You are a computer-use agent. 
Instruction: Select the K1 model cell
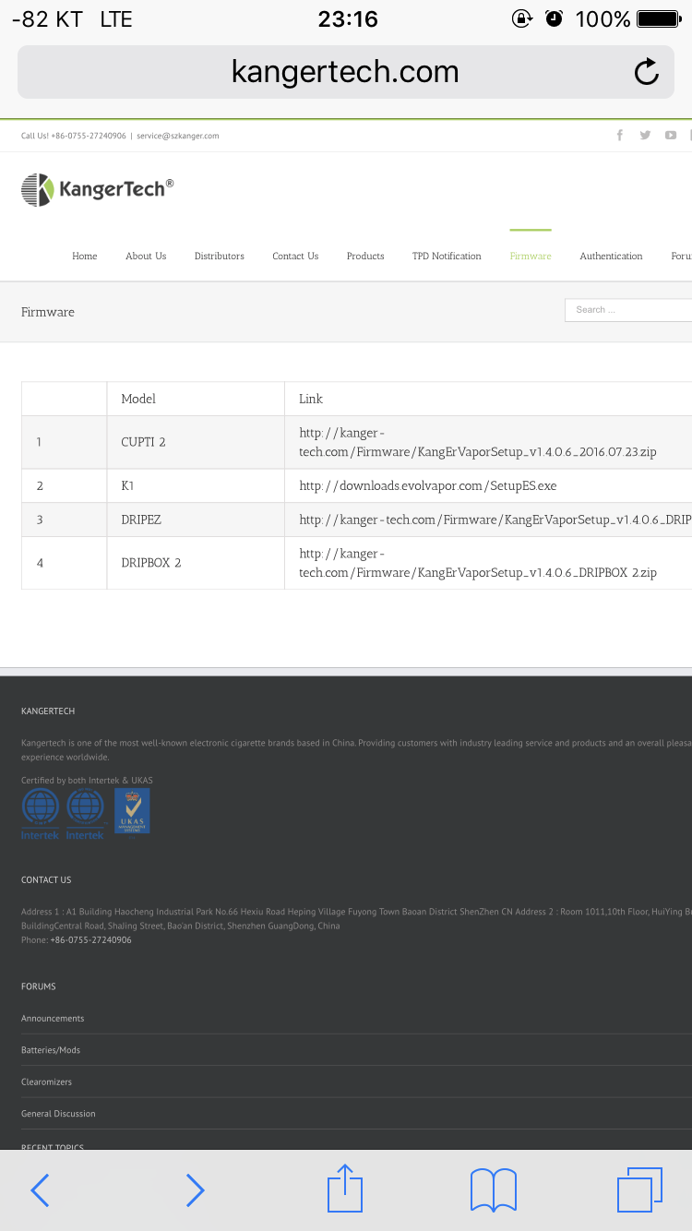pyautogui.click(x=196, y=485)
